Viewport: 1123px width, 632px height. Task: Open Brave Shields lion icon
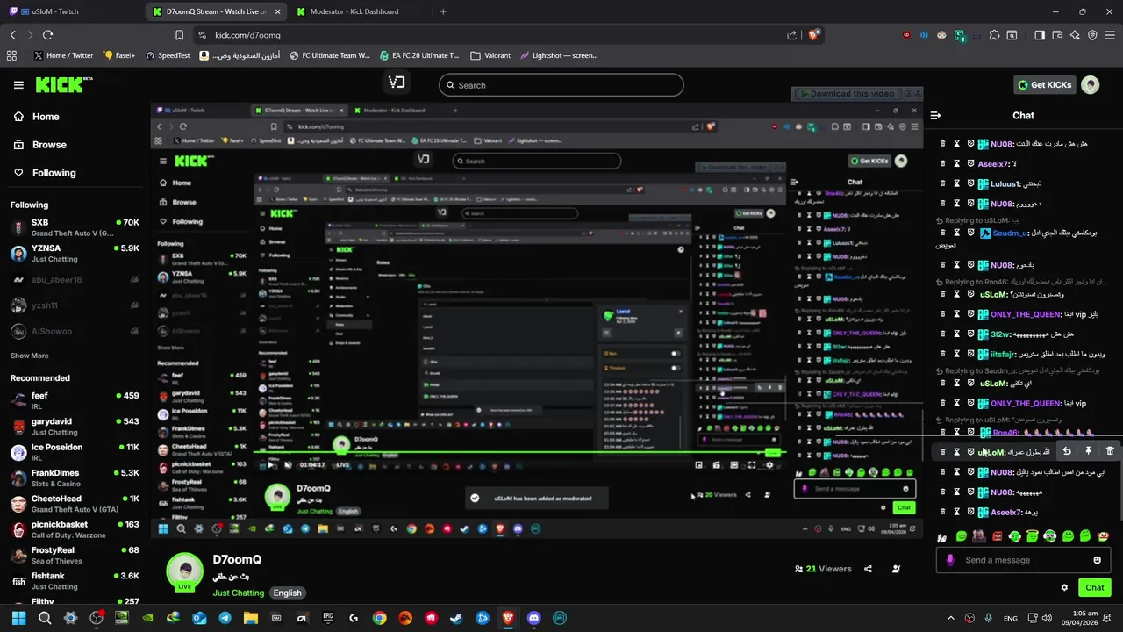click(x=813, y=35)
